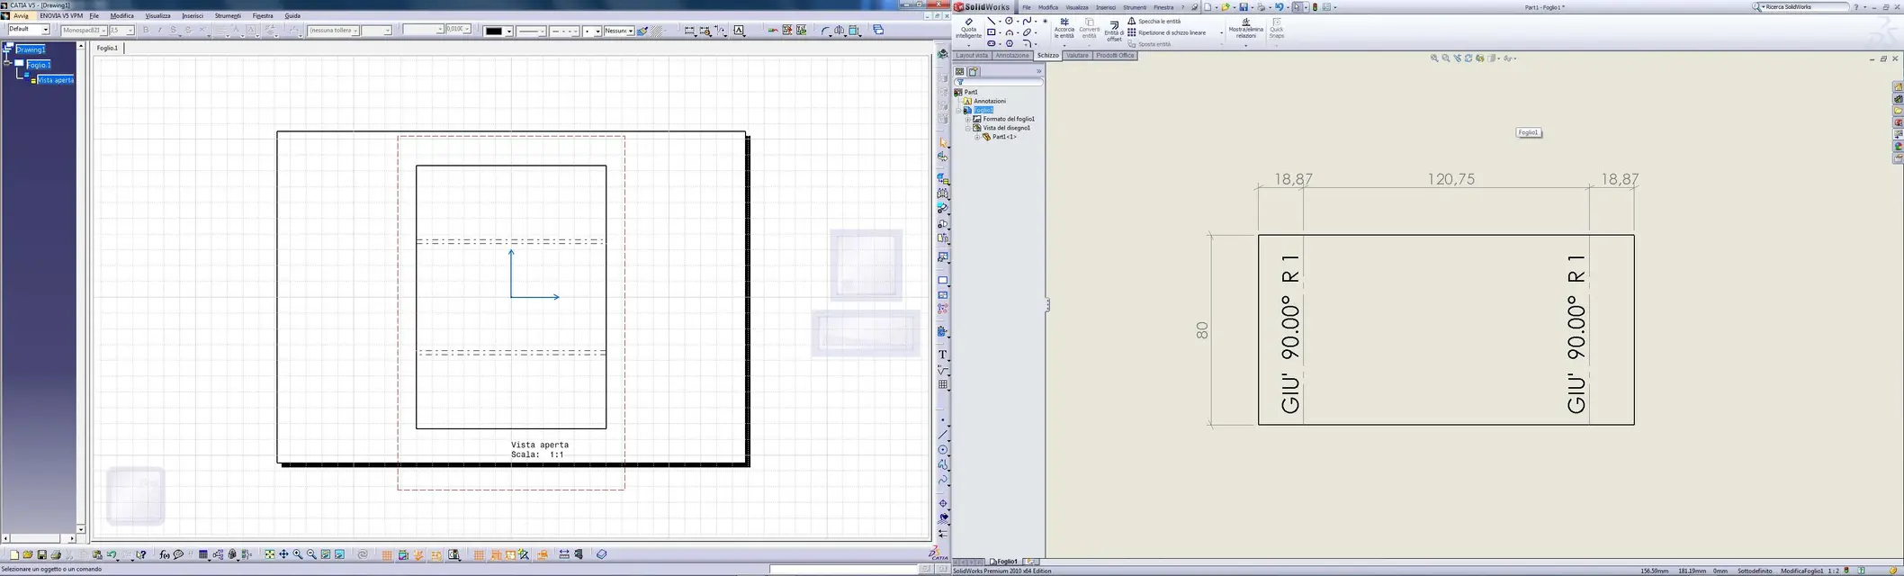Click New file icon in CATIA bottom toolbar
Screen dimensions: 1904x576
pyautogui.click(x=14, y=554)
